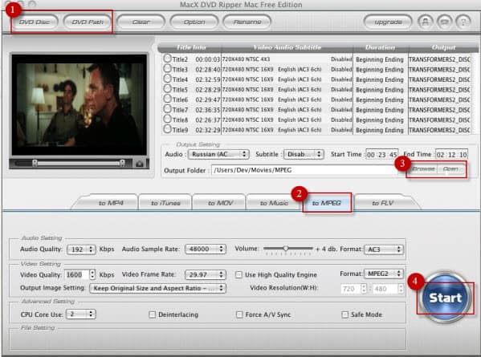Enable the Force A/V Sync checkbox

coord(239,314)
